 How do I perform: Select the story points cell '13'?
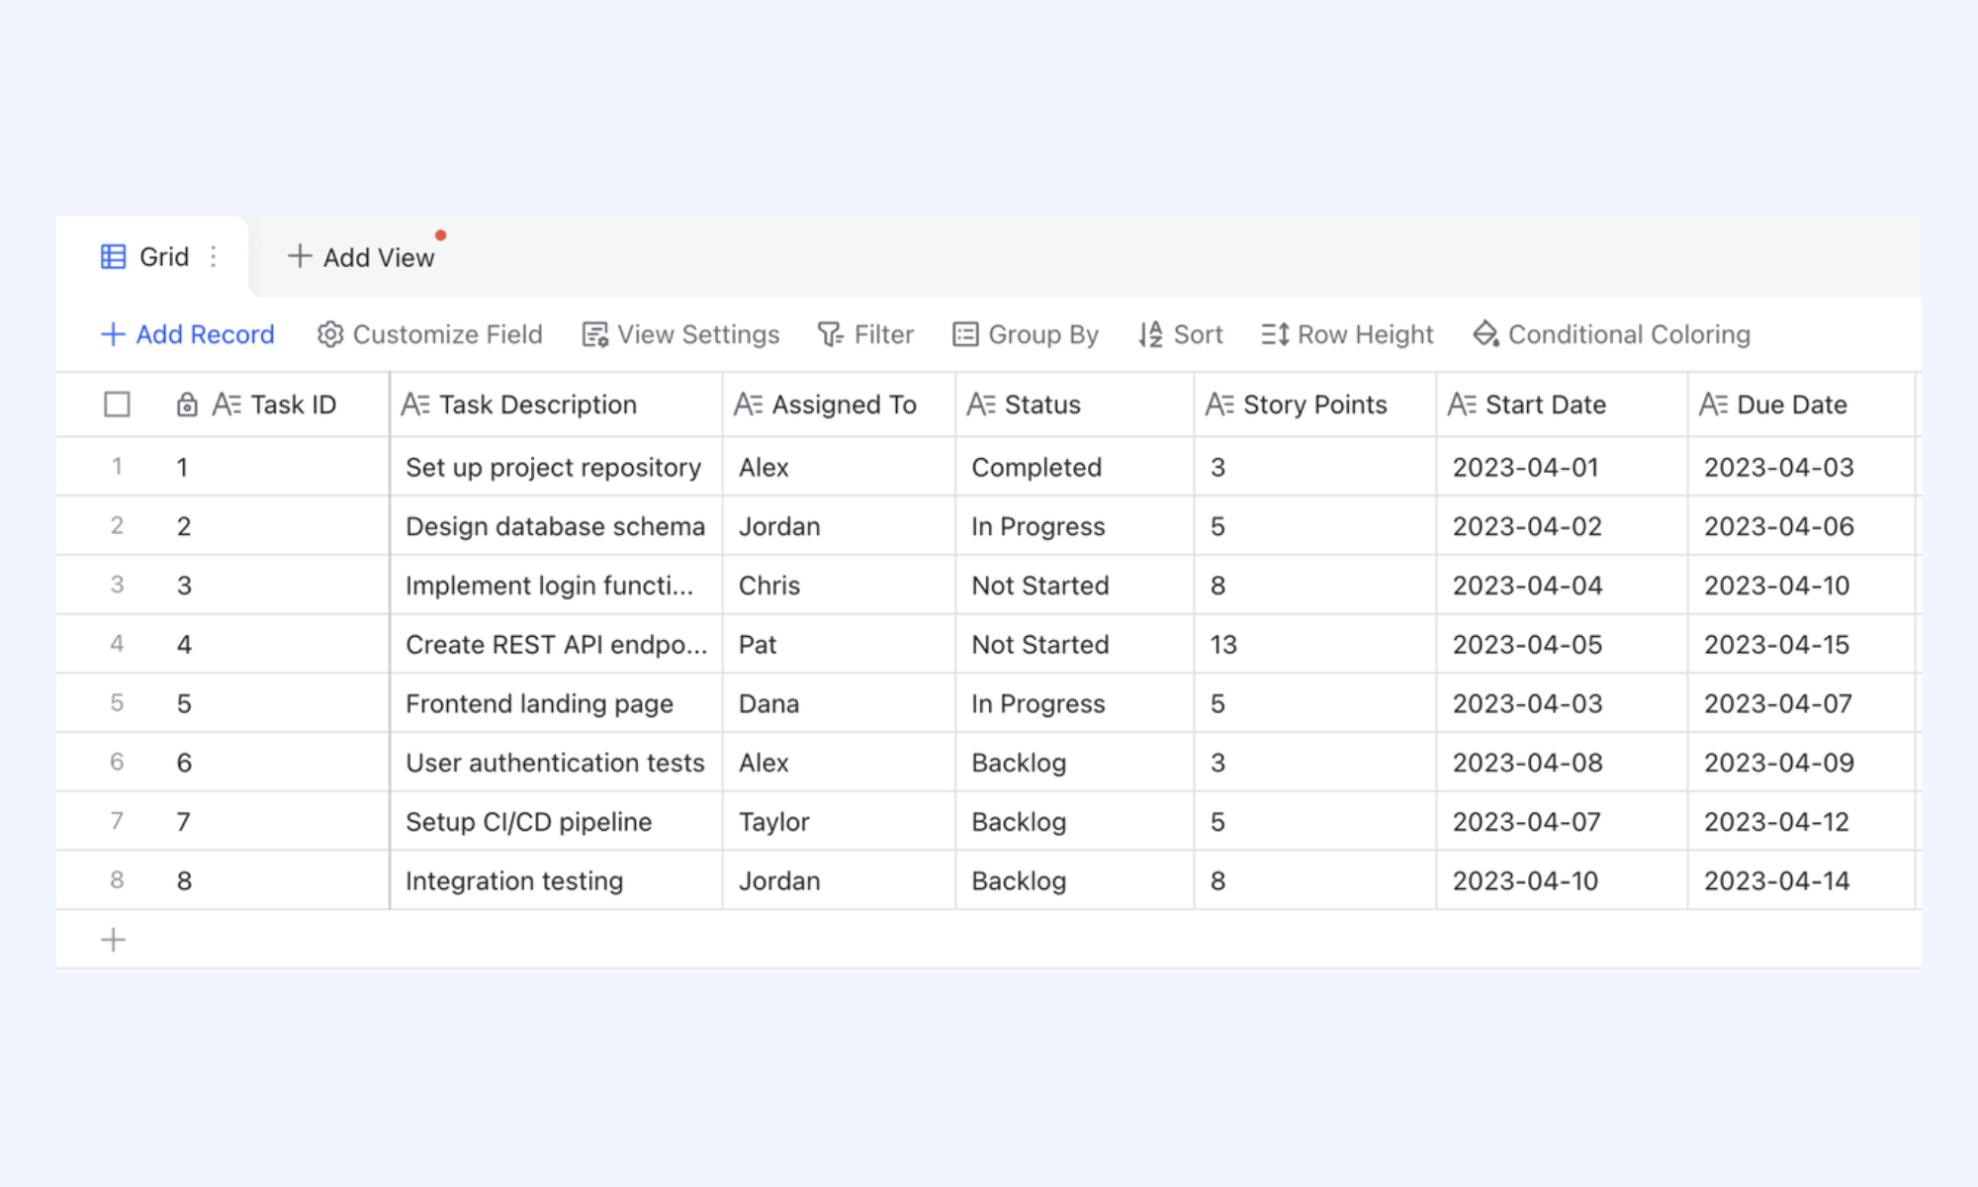[x=1315, y=645]
